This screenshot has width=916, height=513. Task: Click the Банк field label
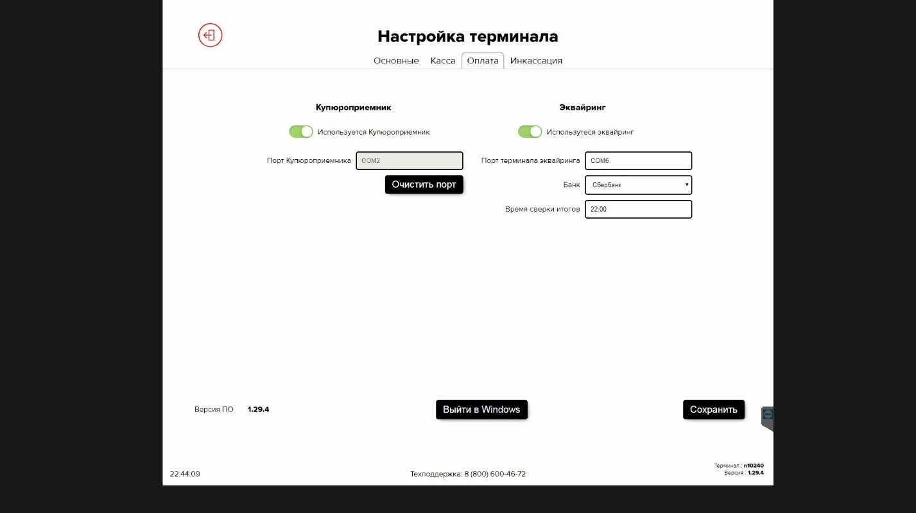click(x=571, y=185)
